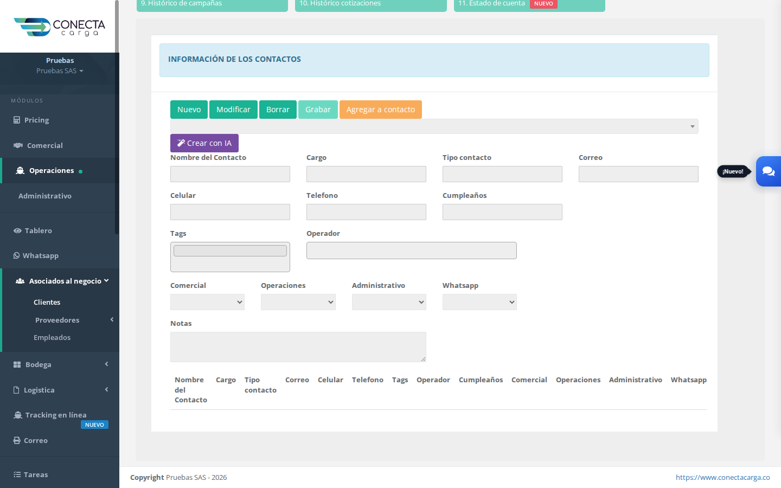
Task: Open the Administrativo permission dropdown
Action: (x=389, y=302)
